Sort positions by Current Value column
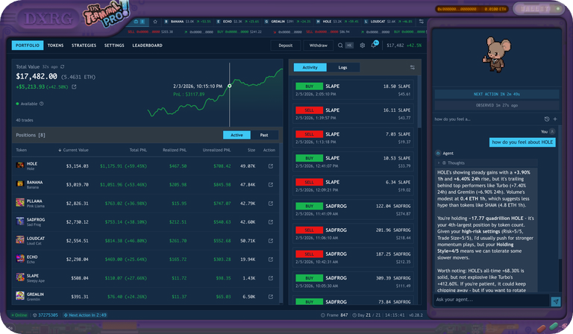The height and width of the screenshot is (334, 573). point(74,150)
